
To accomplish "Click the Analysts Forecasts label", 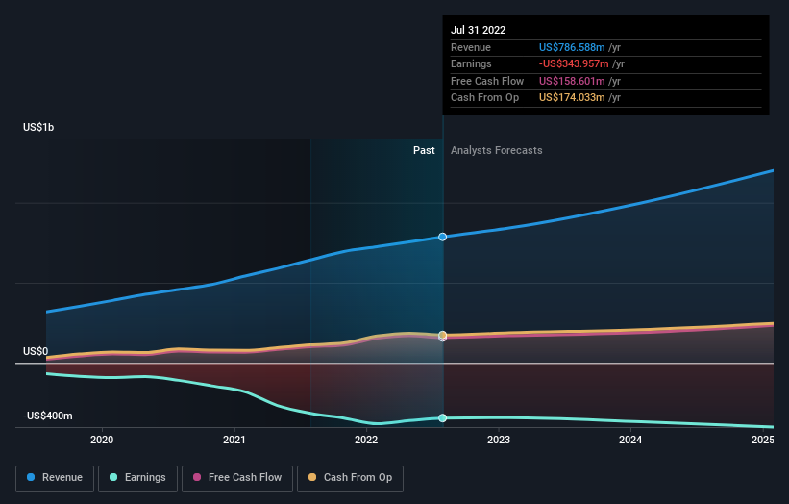I will 497,151.
